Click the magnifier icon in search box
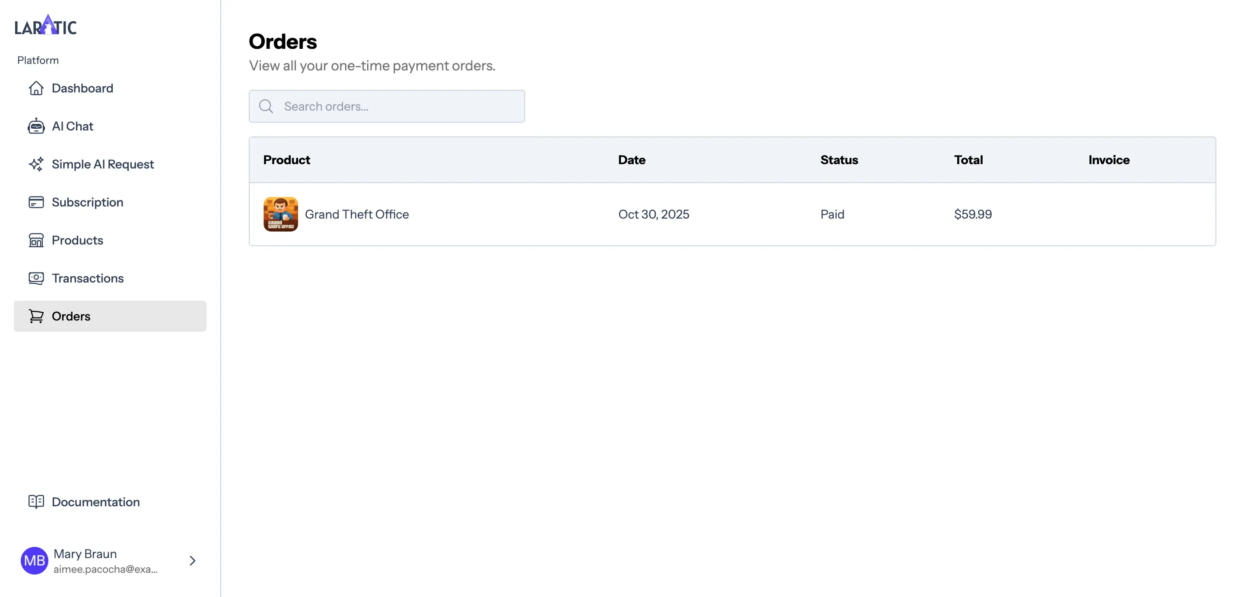The image size is (1244, 597). 266,106
